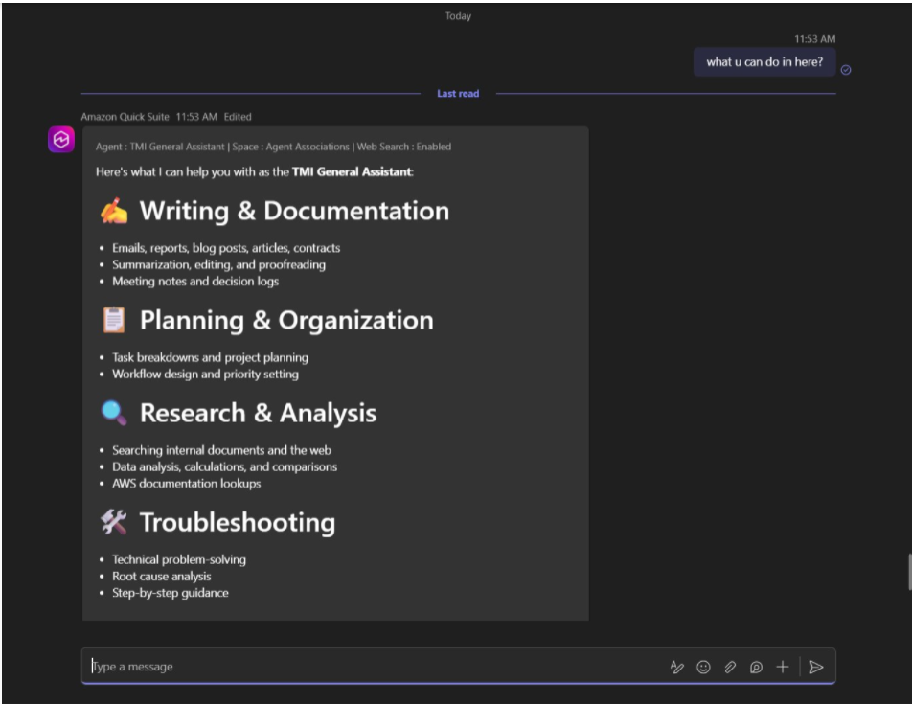Click the bold 'TMI General Assistant' text
Screen dimensions: 912x704
point(353,172)
